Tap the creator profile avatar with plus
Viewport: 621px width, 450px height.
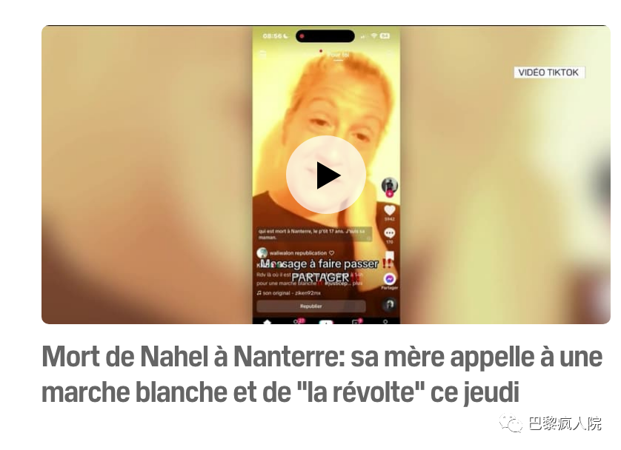pos(390,187)
